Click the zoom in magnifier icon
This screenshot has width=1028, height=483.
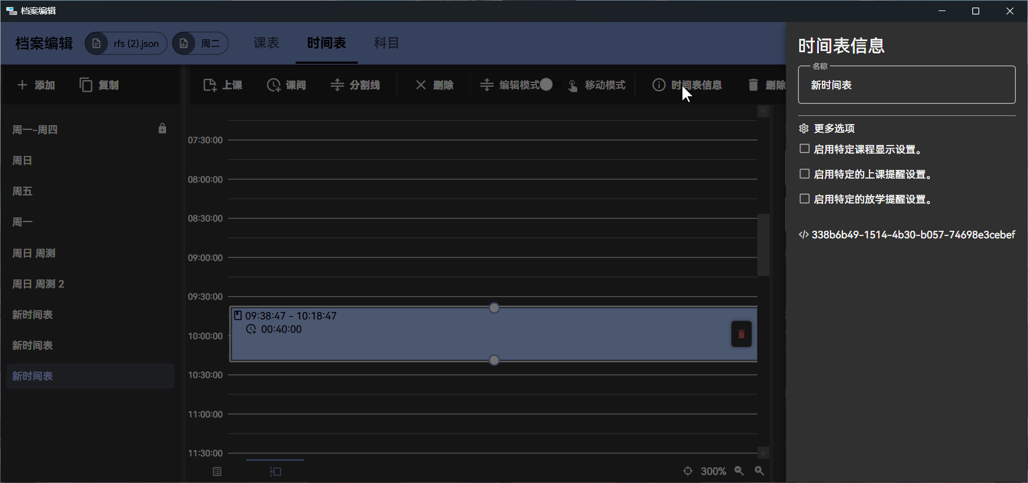click(759, 471)
